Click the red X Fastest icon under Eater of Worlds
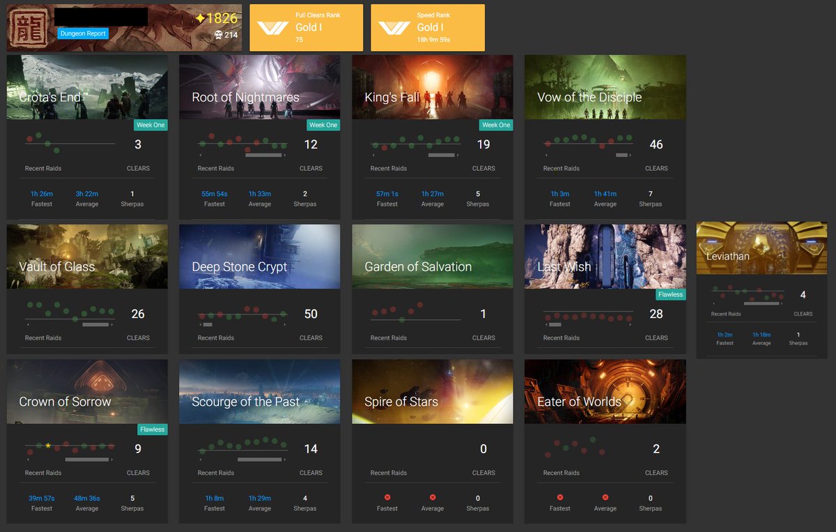This screenshot has height=532, width=836. [560, 497]
